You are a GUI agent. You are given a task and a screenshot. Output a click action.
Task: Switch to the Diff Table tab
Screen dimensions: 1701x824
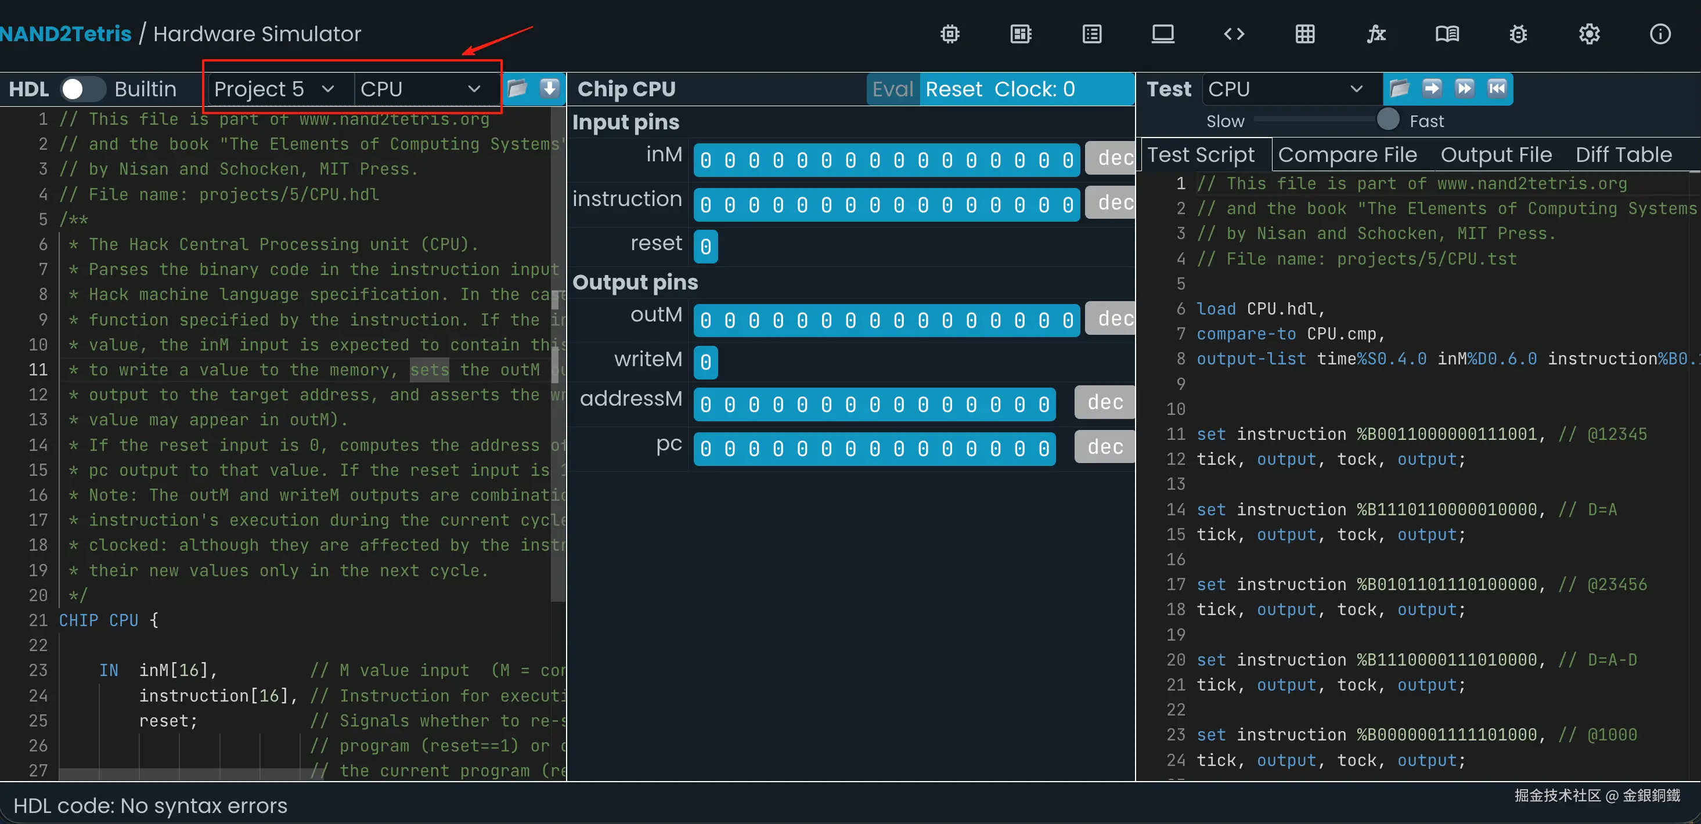pos(1623,154)
